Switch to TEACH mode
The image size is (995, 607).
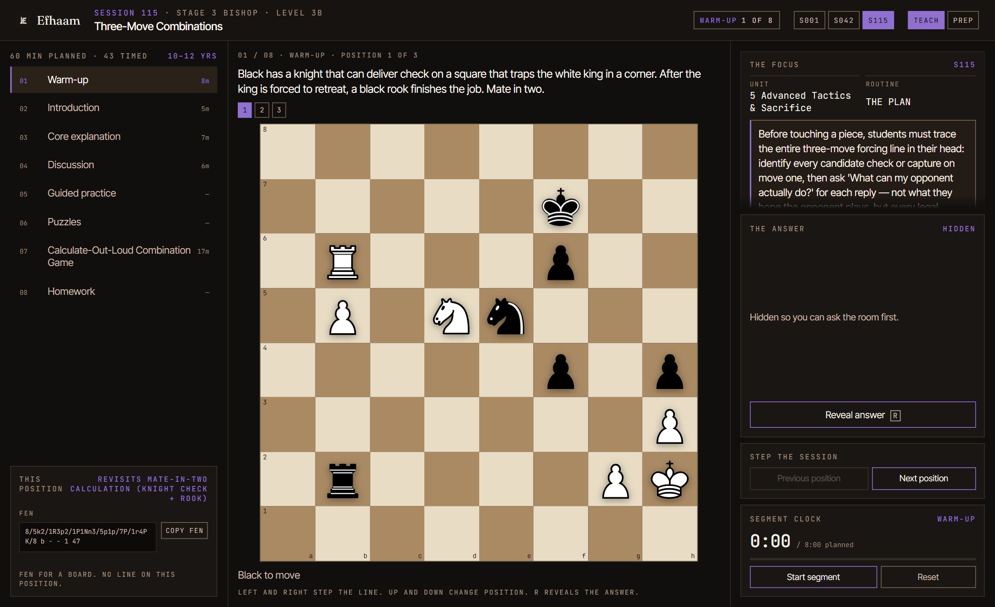(x=926, y=20)
